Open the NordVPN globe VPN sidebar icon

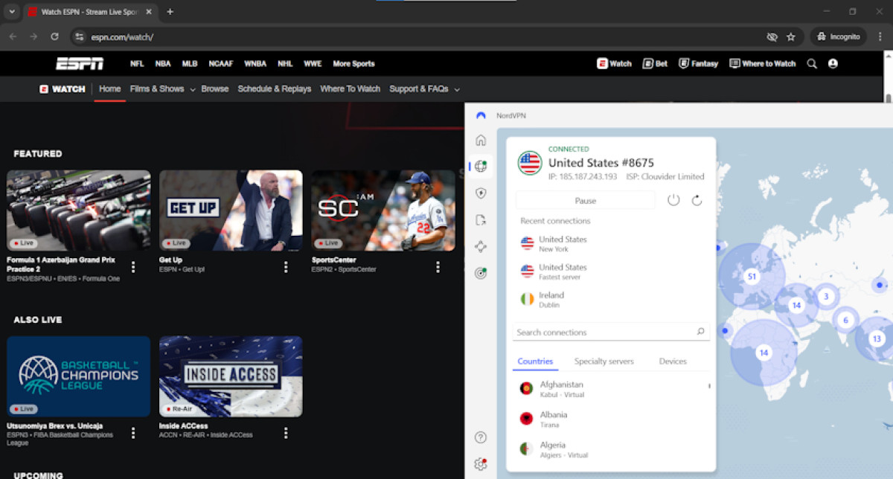(481, 167)
